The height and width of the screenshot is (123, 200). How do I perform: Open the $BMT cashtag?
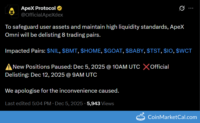[70, 51]
